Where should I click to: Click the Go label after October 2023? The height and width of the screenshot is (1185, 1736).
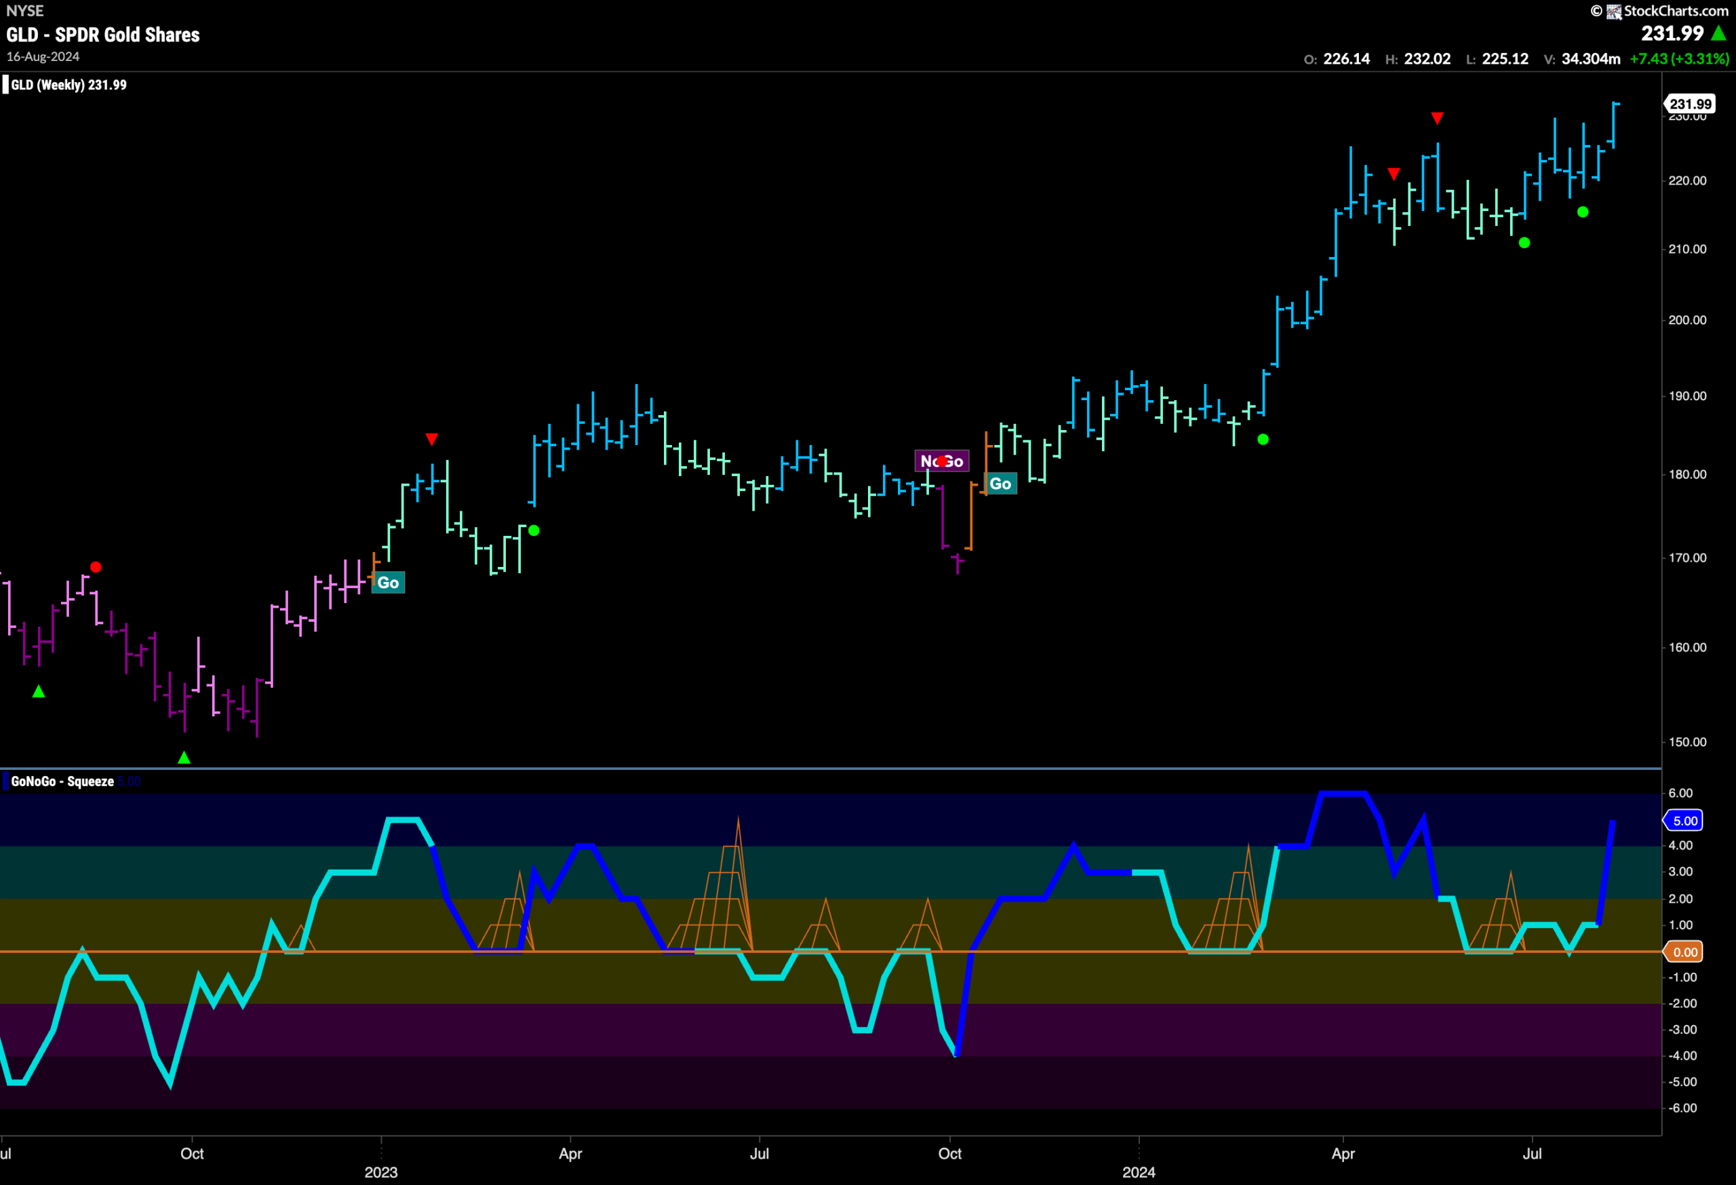coord(1000,484)
